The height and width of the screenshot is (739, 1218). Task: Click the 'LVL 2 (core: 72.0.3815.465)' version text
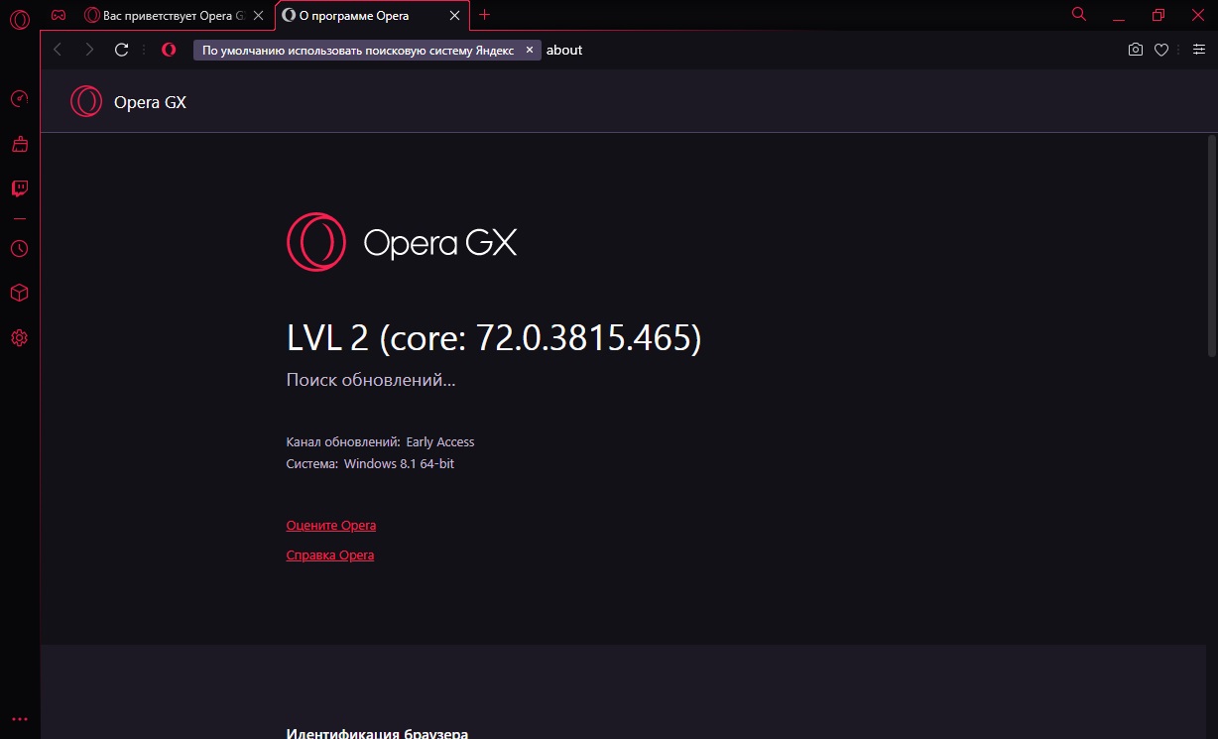pyautogui.click(x=494, y=338)
